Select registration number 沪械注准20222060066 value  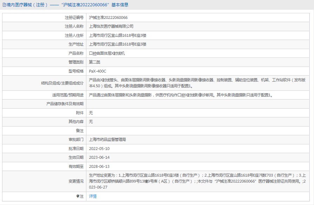click(108, 18)
